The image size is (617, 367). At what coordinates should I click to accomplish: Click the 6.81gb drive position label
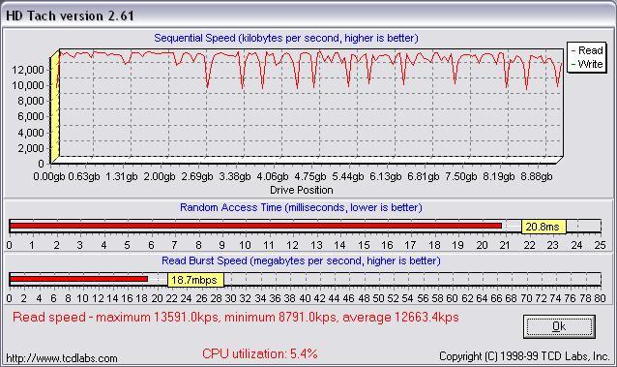[x=424, y=176]
